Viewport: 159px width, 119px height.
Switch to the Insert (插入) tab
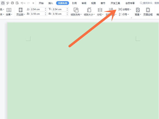pos(51,3)
